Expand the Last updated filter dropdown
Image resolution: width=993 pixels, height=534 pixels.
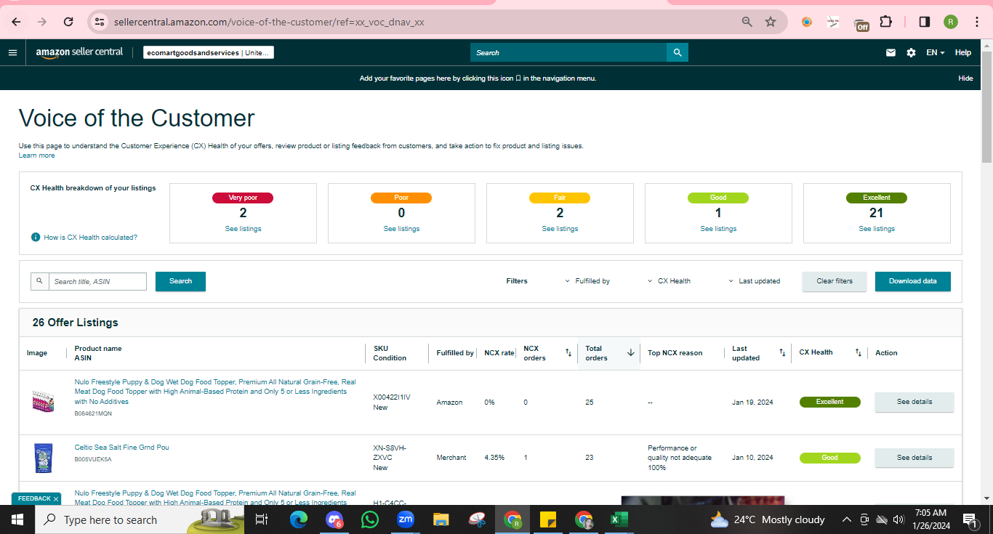[754, 281]
